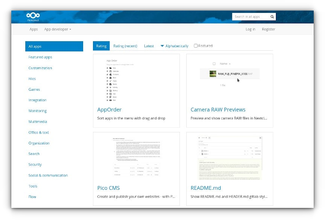Open the Search category in sidebar

[34, 154]
